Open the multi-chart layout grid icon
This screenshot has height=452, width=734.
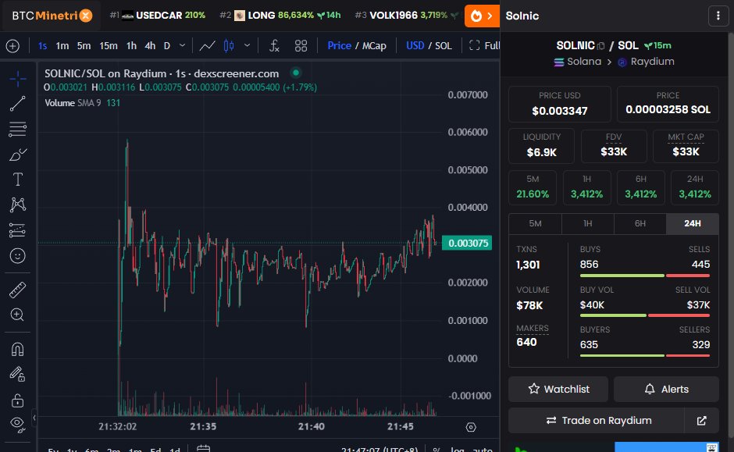tap(301, 46)
